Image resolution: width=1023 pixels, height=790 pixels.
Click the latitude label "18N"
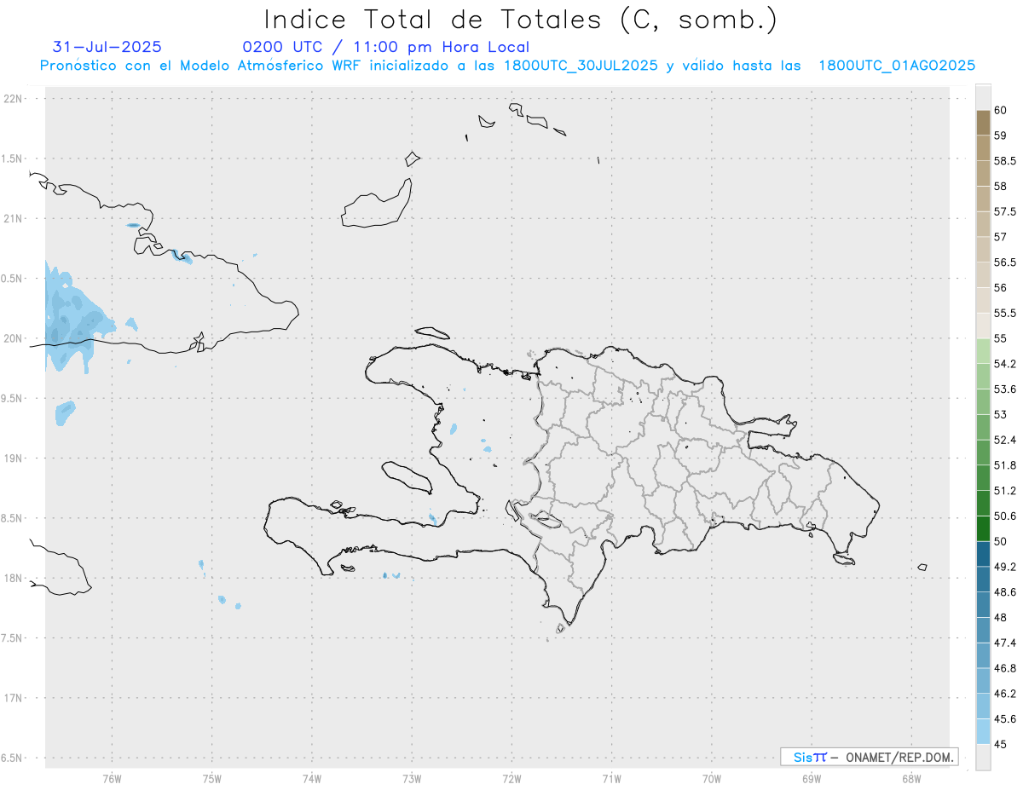[14, 578]
